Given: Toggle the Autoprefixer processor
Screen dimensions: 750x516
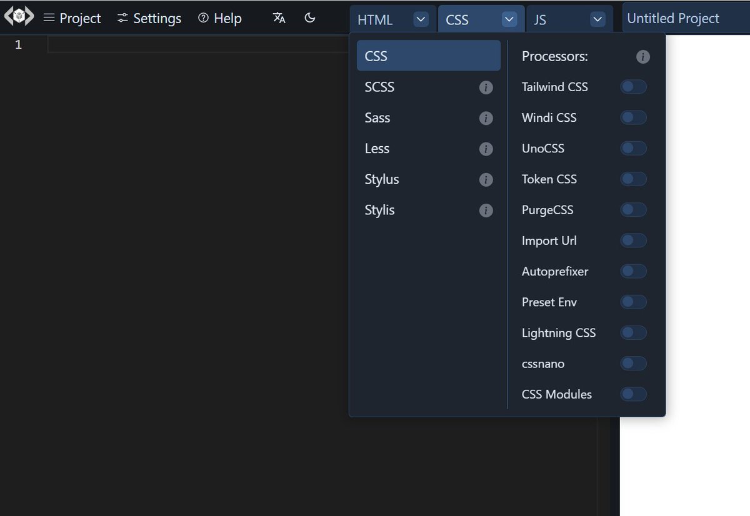Looking at the screenshot, I should pos(633,271).
